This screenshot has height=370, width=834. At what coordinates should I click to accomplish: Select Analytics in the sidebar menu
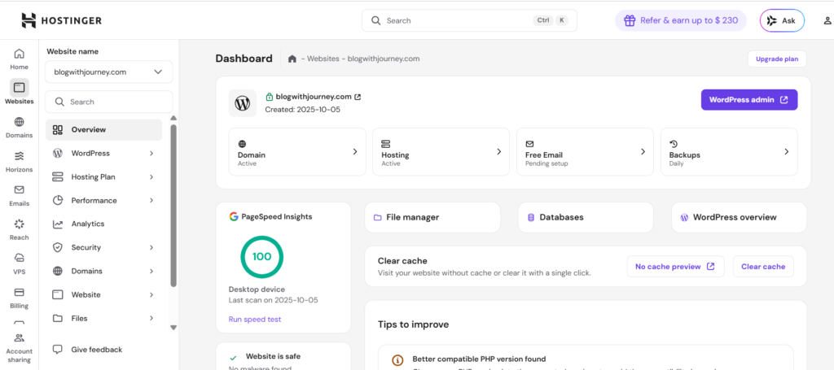tap(103, 224)
